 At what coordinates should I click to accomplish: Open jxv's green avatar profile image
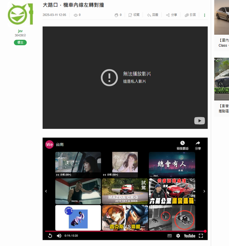point(20,14)
